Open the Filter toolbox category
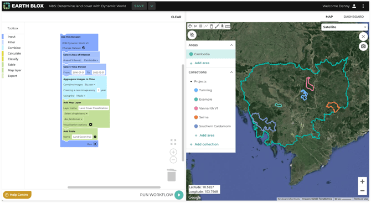This screenshot has height=203, width=371. pos(11,42)
